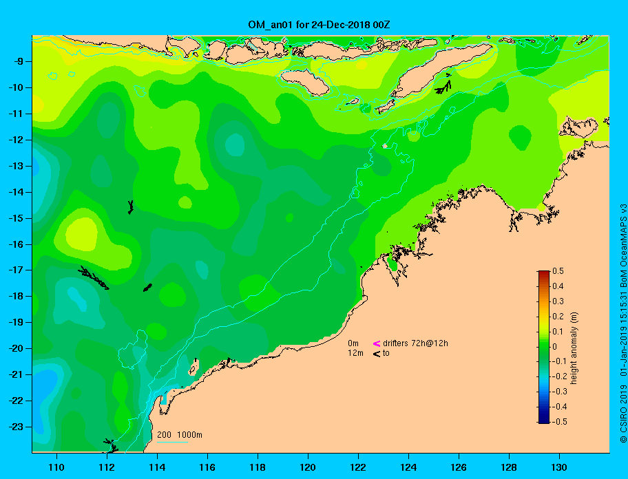The height and width of the screenshot is (479, 628).
Task: Click the latitude label -9
Action: coord(19,62)
